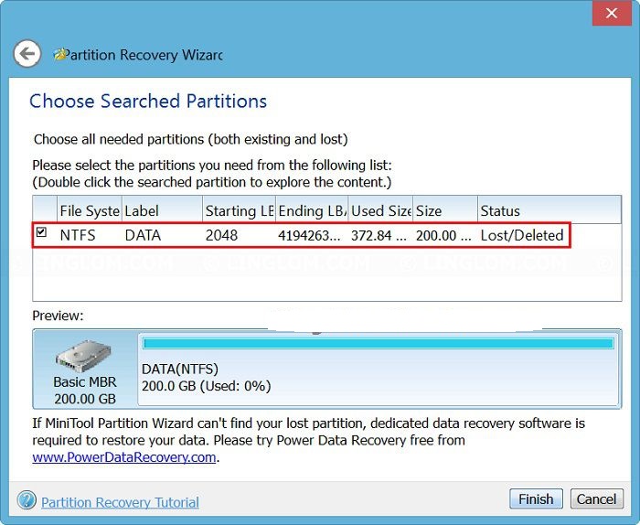Click the back arrow button
640x525 pixels.
pos(27,54)
